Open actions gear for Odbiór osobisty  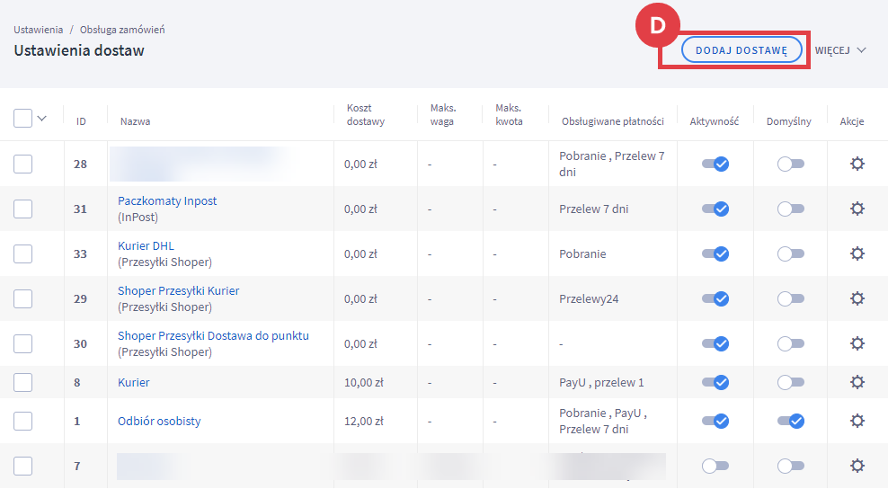tap(857, 421)
